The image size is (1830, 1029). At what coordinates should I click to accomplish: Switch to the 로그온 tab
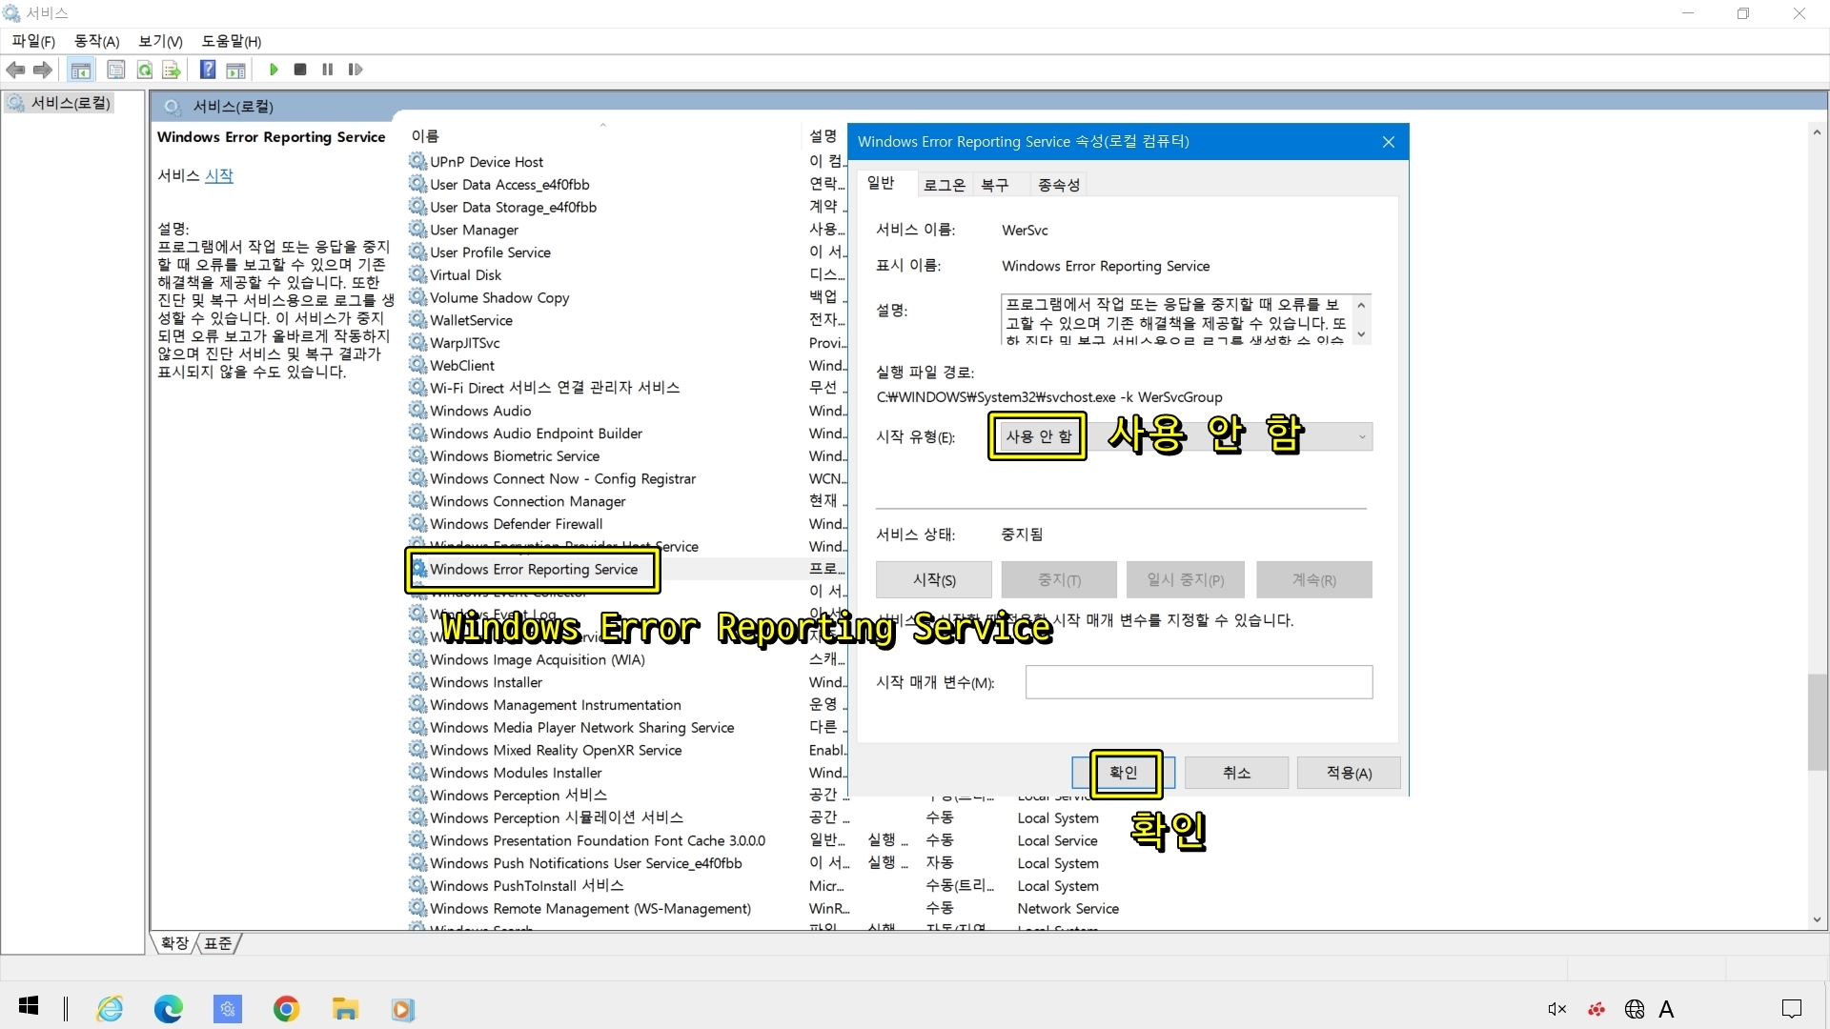coord(945,185)
